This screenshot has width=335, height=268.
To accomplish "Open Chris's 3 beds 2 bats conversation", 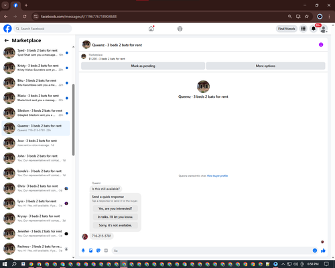I will [36, 188].
